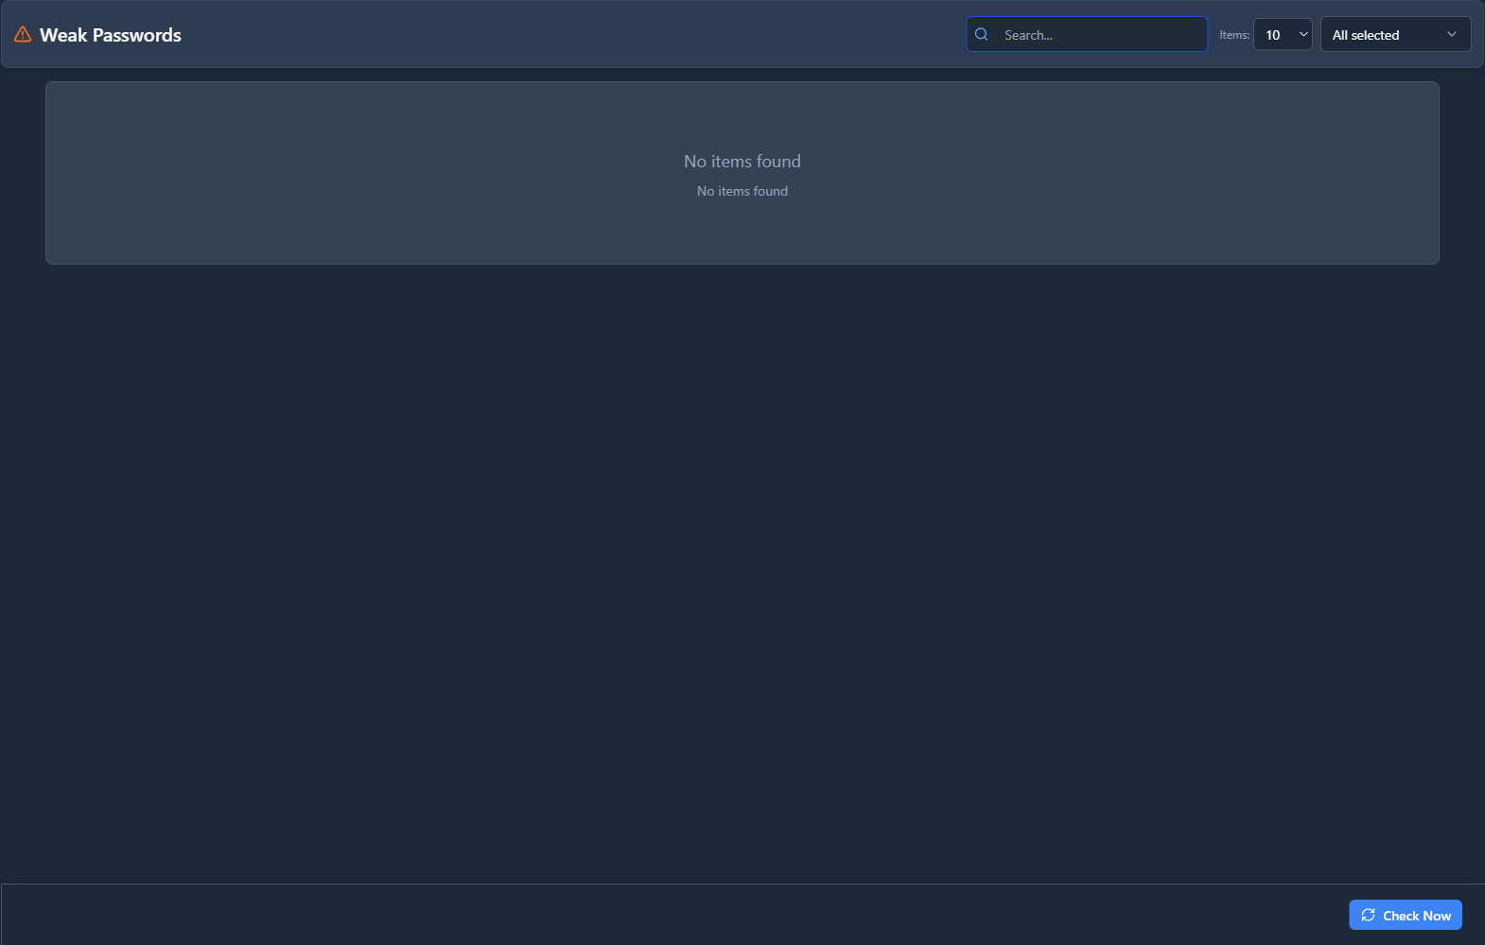
Task: Click the magnifier icon in search box
Action: click(982, 35)
